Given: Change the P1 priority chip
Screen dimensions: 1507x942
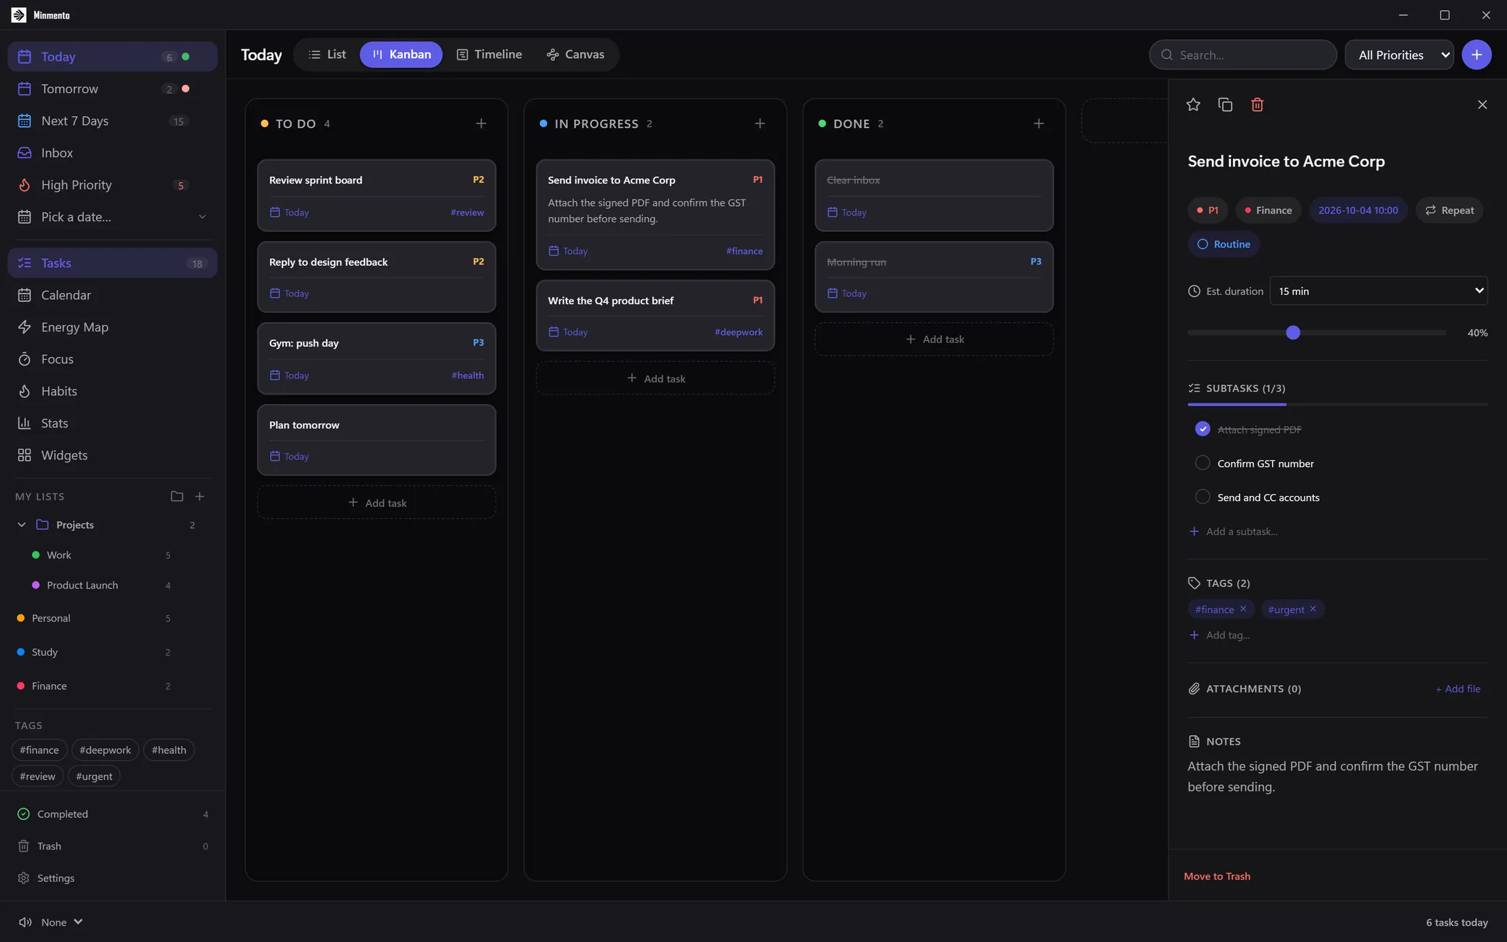Looking at the screenshot, I should 1207,210.
